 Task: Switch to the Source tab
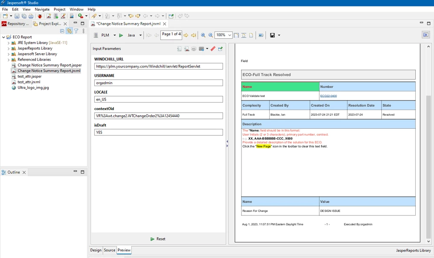pyautogui.click(x=110, y=250)
